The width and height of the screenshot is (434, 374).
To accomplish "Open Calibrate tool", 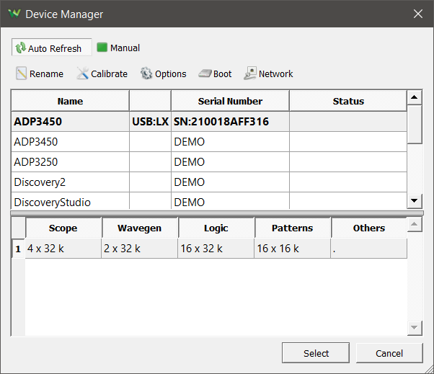I will pyautogui.click(x=102, y=74).
